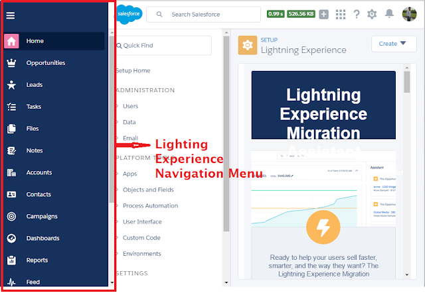Viewport: 425px width, 295px height.
Task: Click the Accounts building icon
Action: pyautogui.click(x=11, y=172)
